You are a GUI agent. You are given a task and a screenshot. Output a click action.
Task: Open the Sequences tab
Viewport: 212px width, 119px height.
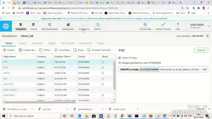[x=85, y=43]
